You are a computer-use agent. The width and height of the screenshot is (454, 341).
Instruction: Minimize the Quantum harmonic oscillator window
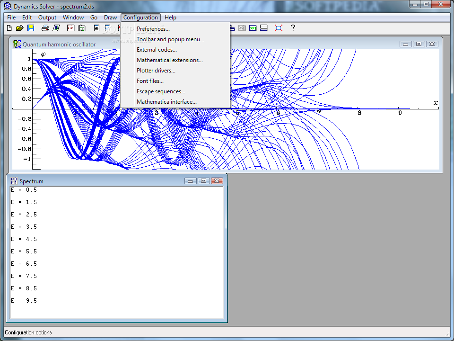coord(406,44)
